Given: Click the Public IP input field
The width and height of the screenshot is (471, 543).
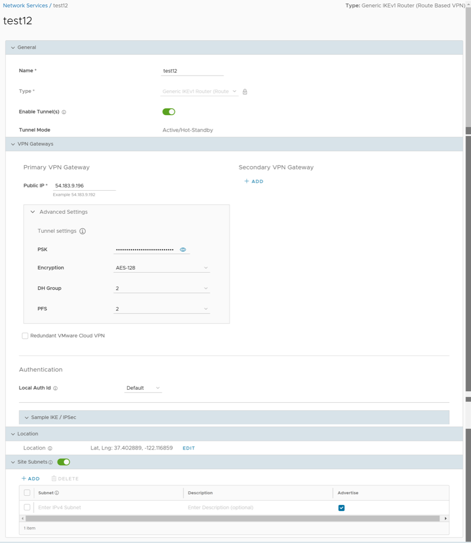Looking at the screenshot, I should click(84, 186).
